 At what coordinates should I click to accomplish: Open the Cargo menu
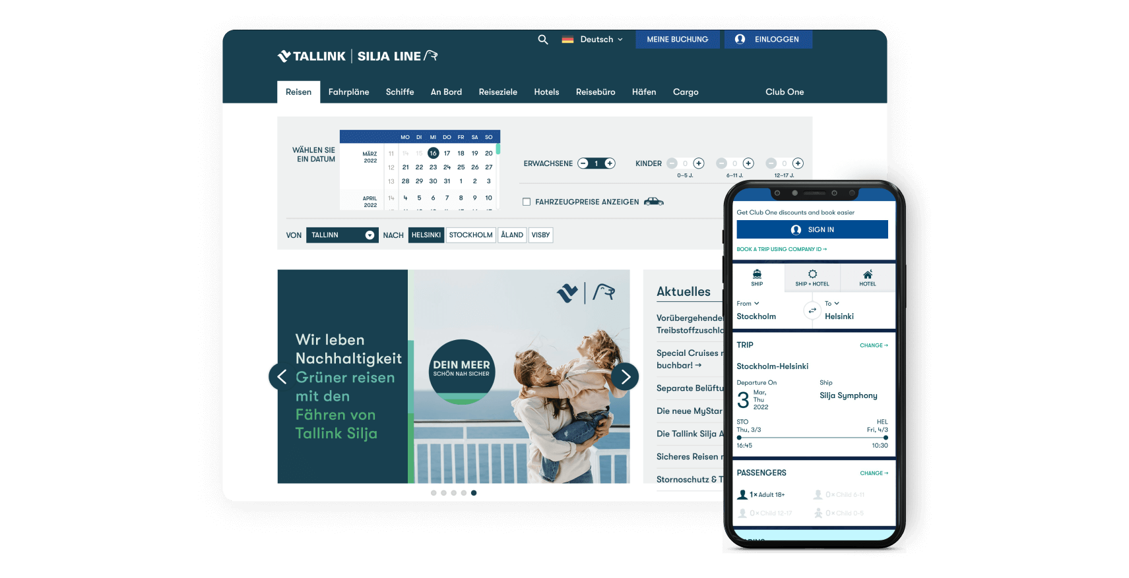686,92
